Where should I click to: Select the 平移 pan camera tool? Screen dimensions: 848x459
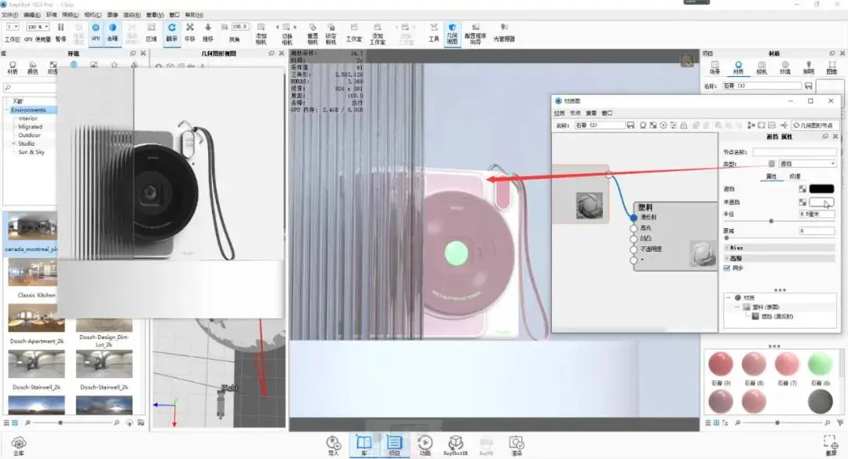pyautogui.click(x=190, y=32)
